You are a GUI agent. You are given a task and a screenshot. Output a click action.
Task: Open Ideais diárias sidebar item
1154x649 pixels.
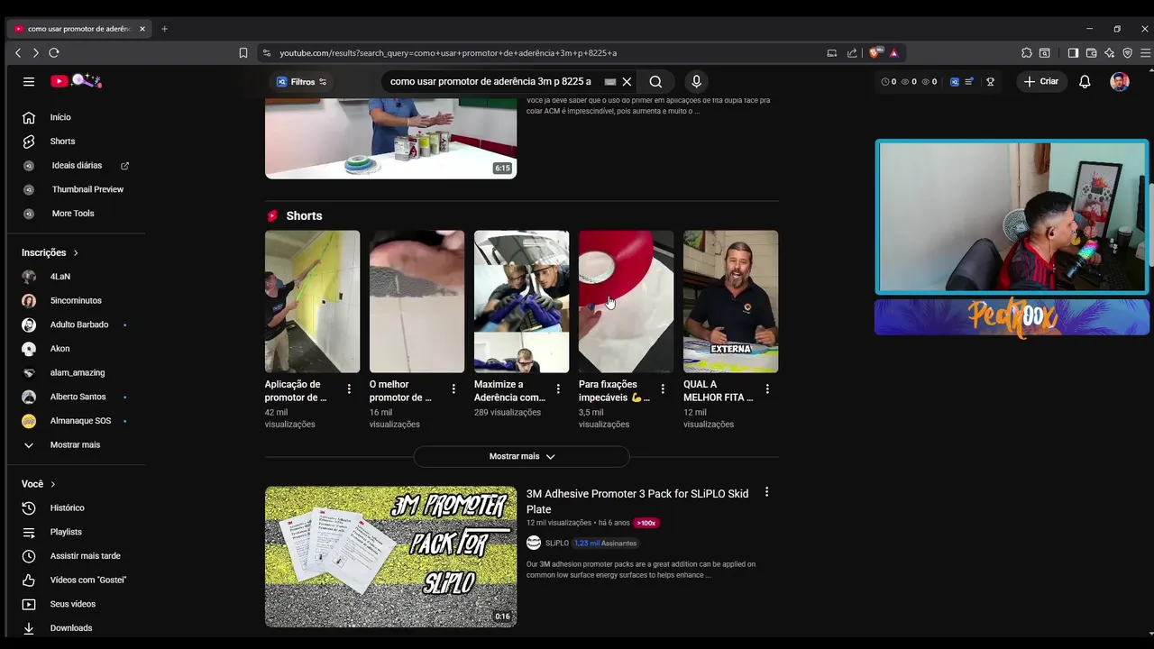pyautogui.click(x=77, y=166)
